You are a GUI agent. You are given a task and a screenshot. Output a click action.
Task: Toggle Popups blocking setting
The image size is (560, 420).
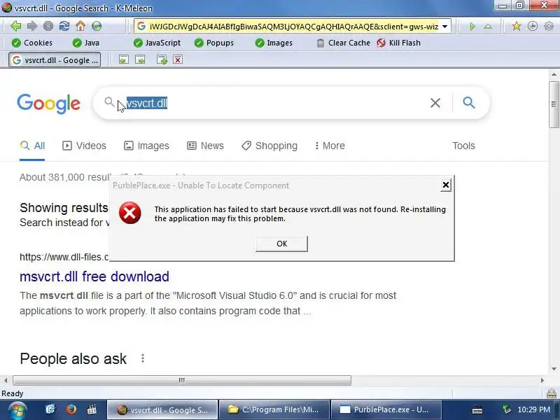click(x=214, y=43)
